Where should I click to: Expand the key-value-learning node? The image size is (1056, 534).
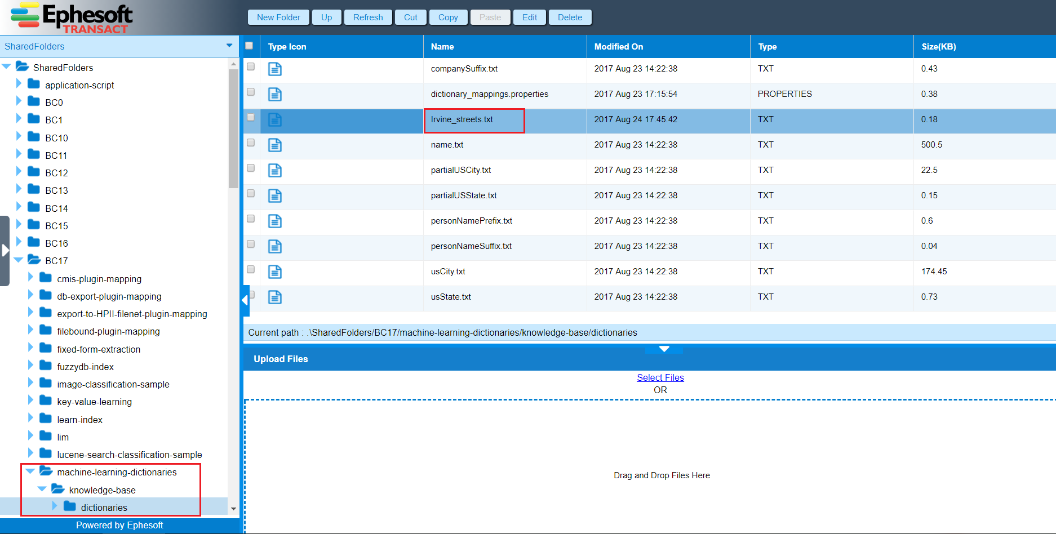click(30, 400)
